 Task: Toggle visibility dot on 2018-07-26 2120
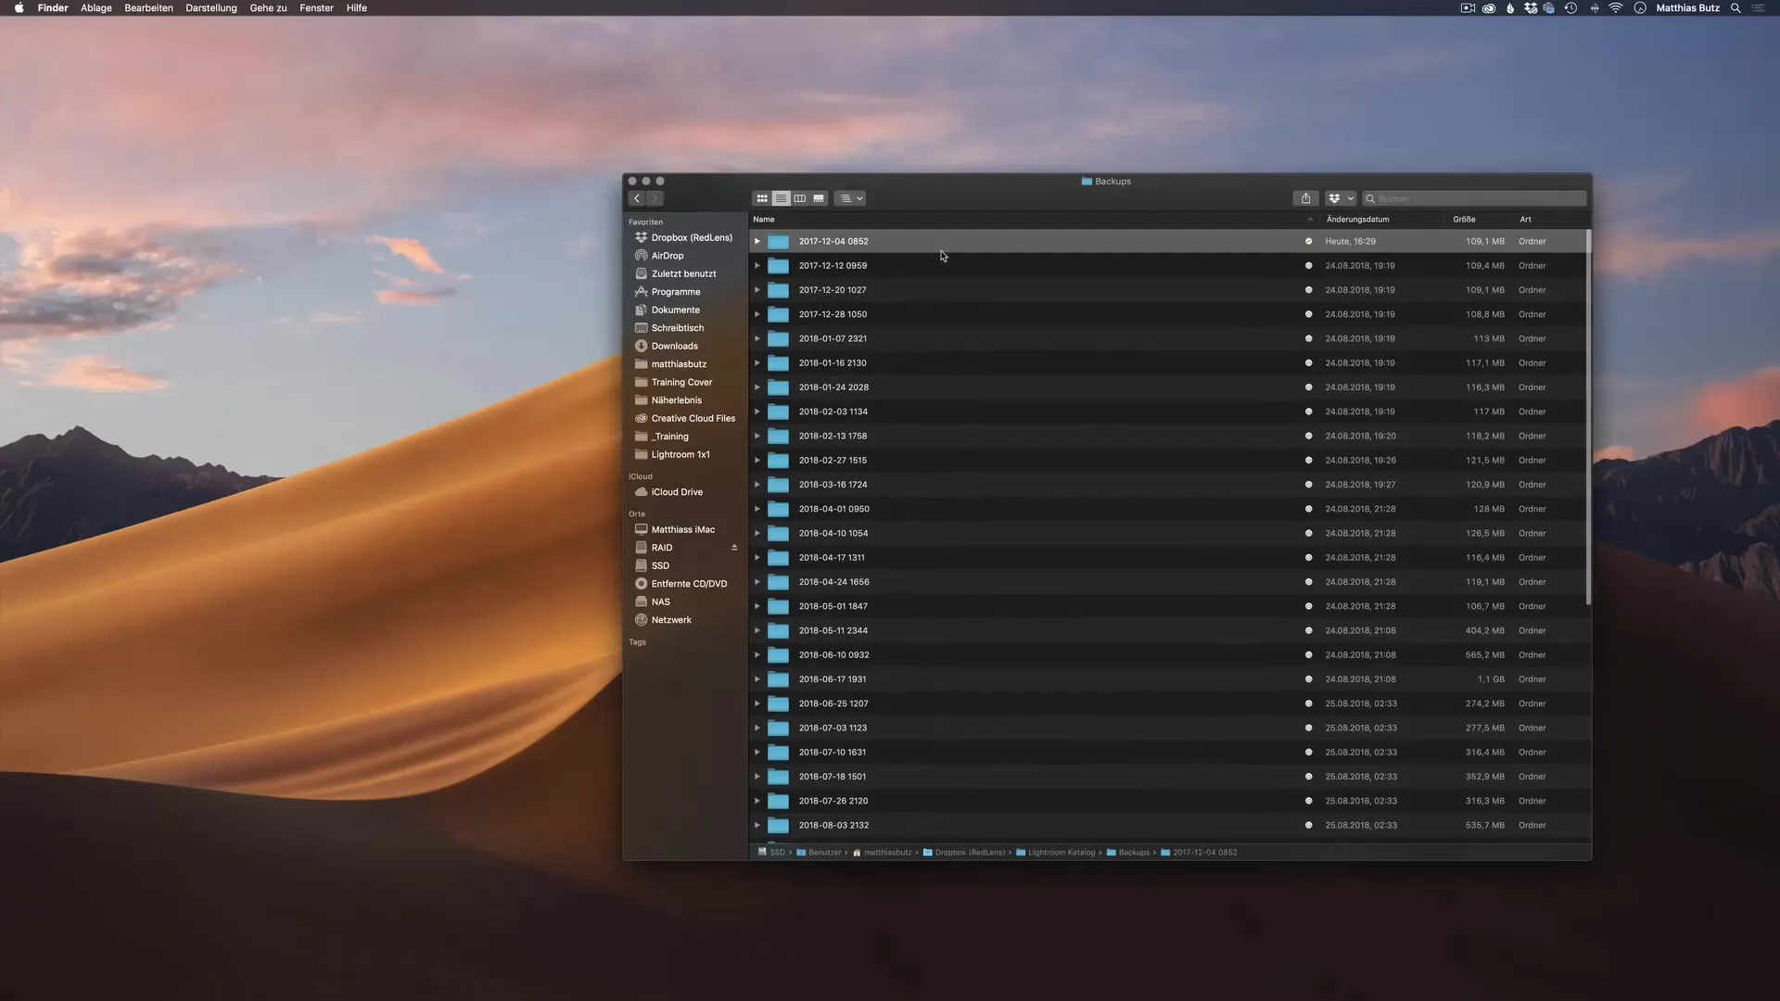pyautogui.click(x=1308, y=801)
